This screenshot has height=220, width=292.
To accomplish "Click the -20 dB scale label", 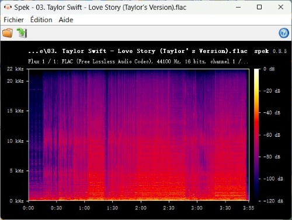I will coord(272,91).
